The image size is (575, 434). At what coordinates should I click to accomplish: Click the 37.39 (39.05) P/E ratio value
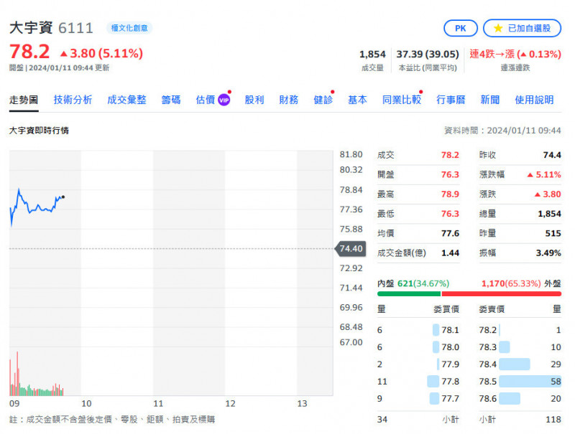[x=428, y=54]
